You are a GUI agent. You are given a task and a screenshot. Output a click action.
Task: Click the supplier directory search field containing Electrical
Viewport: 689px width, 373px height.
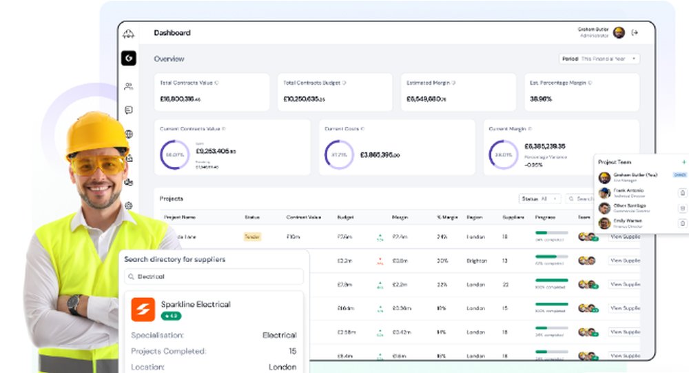[214, 276]
